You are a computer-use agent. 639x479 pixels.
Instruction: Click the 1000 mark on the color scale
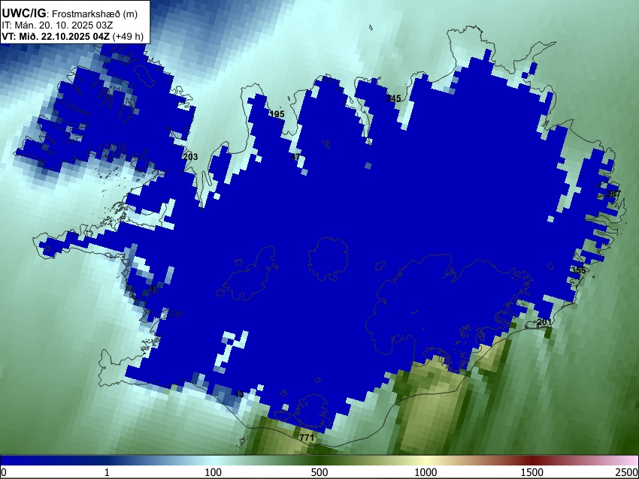click(425, 472)
